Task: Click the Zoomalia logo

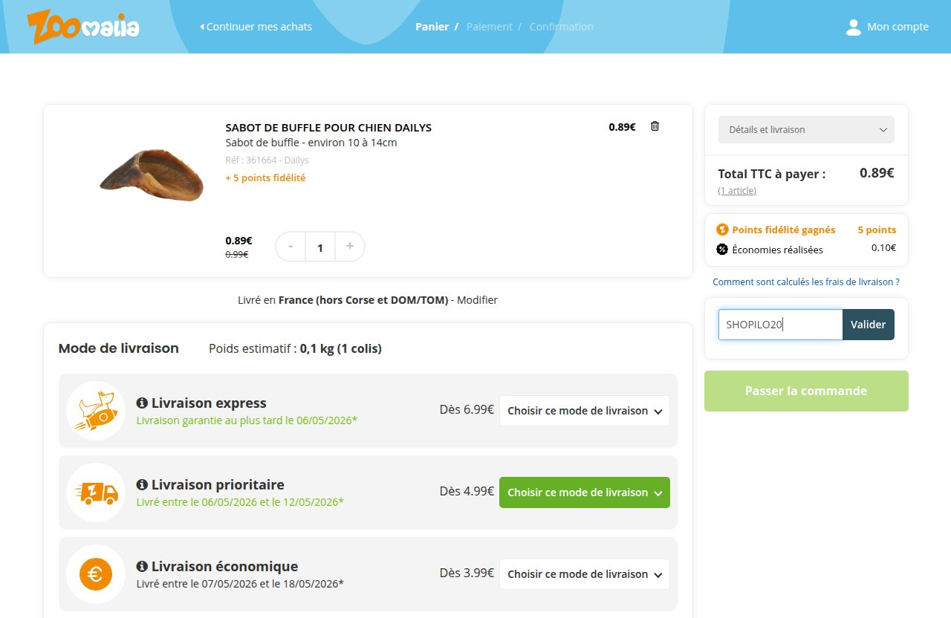Action: (83, 27)
